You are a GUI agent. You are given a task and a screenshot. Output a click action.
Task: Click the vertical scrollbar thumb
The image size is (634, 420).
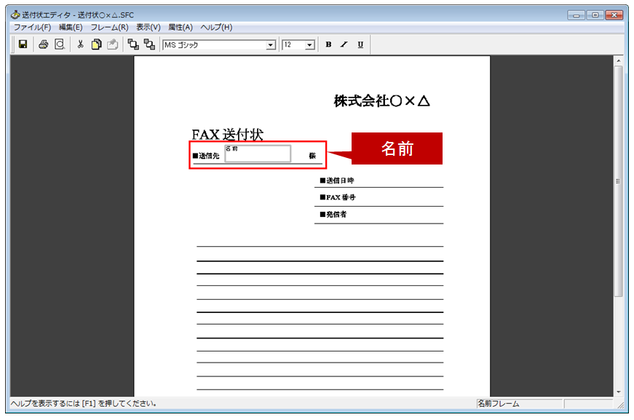point(618,181)
